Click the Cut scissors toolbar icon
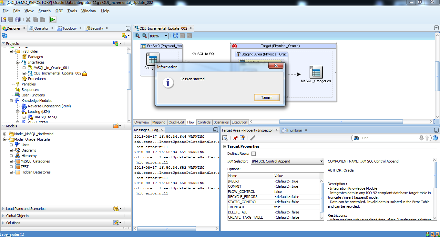Viewport: 440px width, 237px height. pos(28,20)
